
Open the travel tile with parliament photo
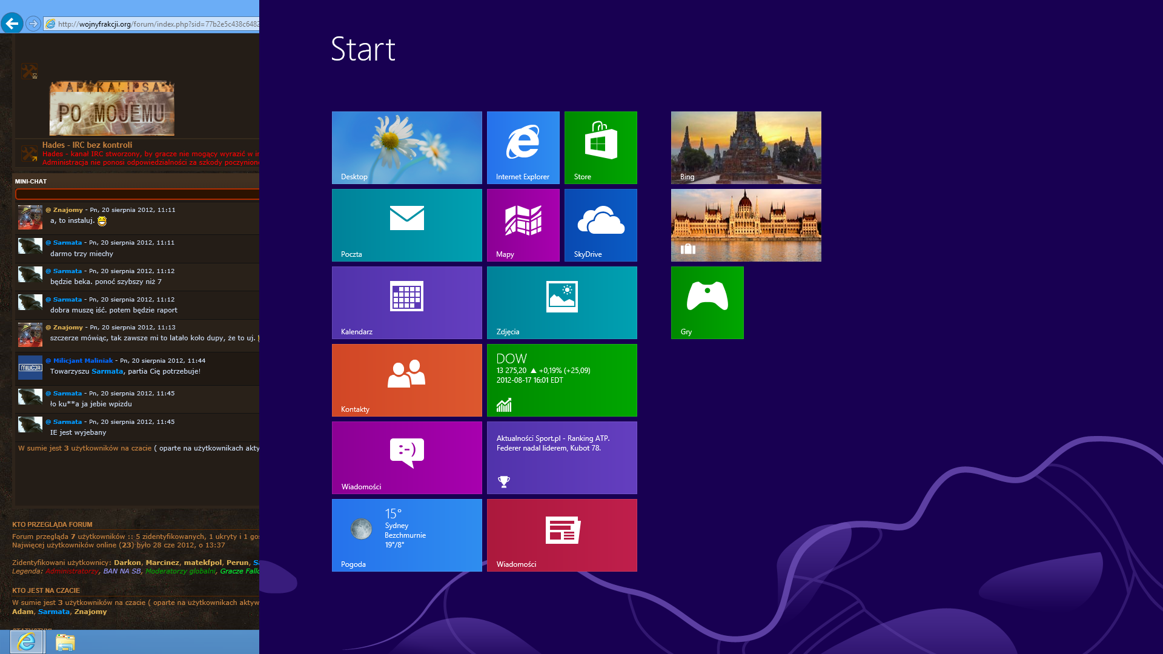tap(746, 225)
